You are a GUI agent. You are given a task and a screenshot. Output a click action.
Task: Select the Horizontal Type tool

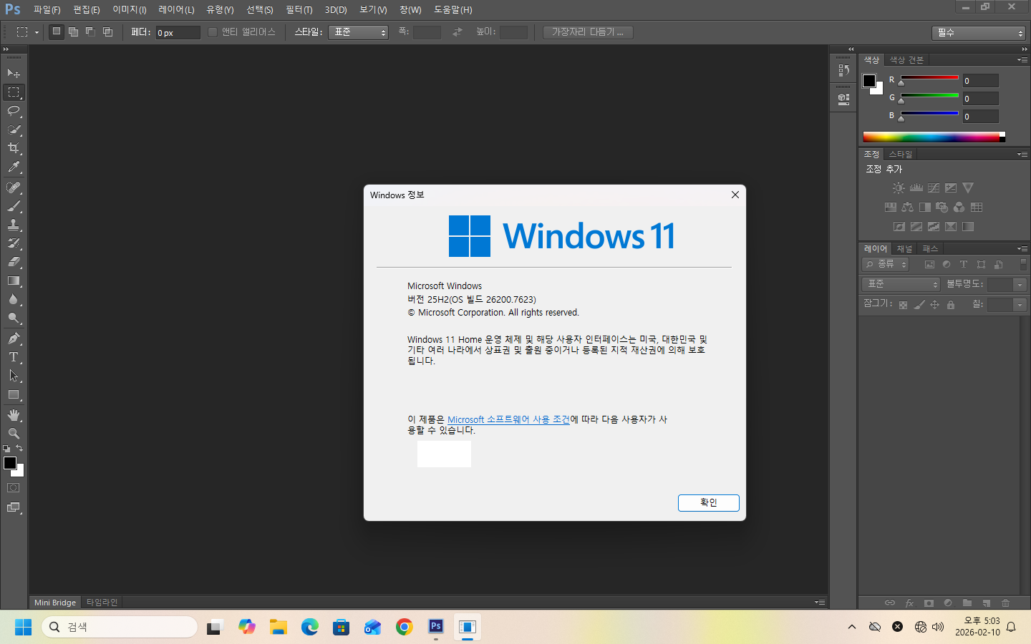tap(14, 357)
